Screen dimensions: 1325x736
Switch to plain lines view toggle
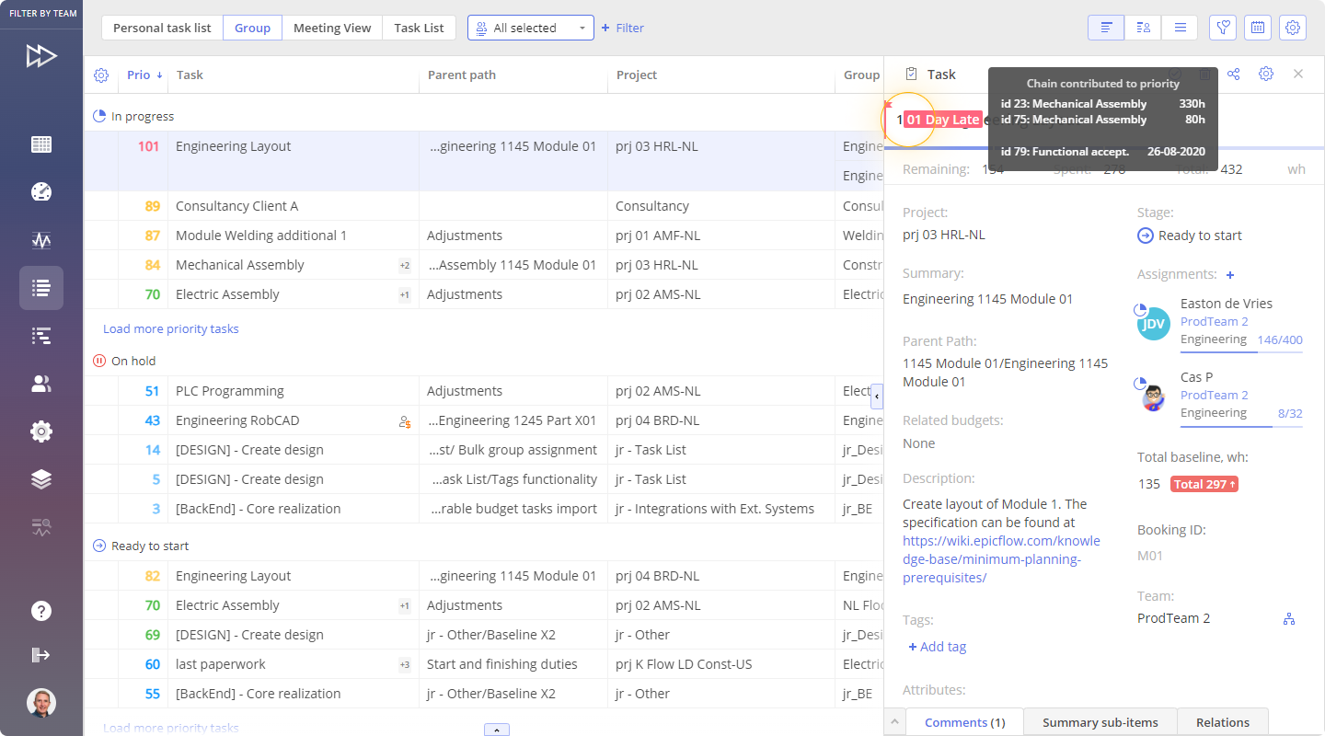click(x=1180, y=28)
